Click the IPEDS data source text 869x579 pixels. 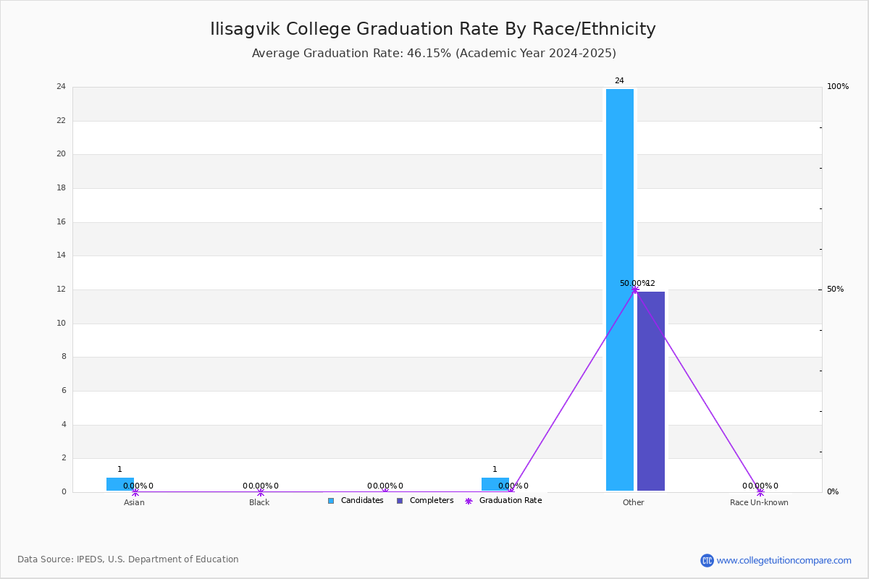(128, 559)
